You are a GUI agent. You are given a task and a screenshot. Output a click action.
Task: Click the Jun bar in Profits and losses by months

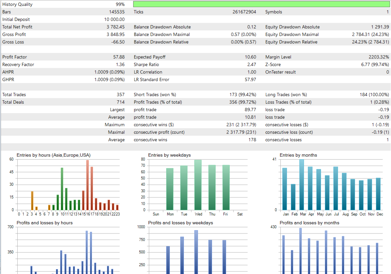tap(326, 252)
